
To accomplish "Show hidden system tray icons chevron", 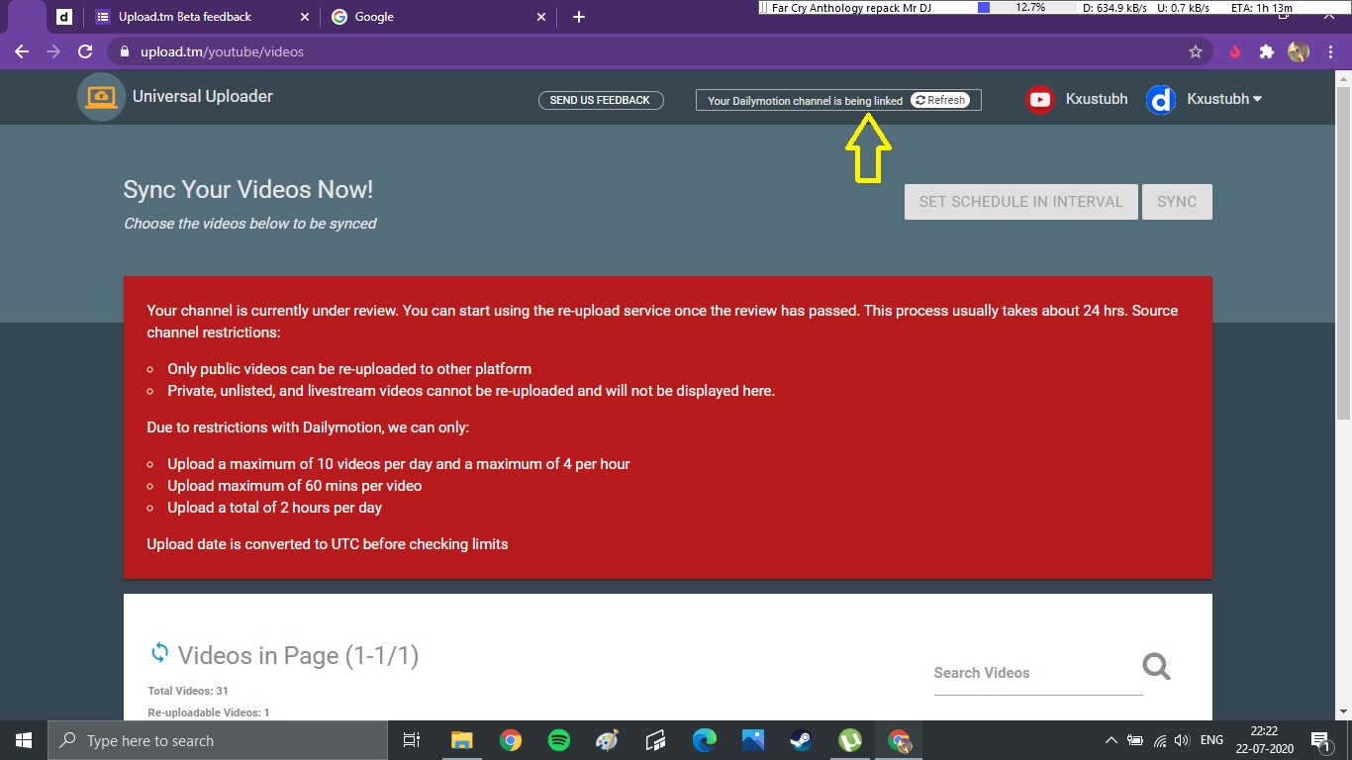I will (x=1111, y=740).
